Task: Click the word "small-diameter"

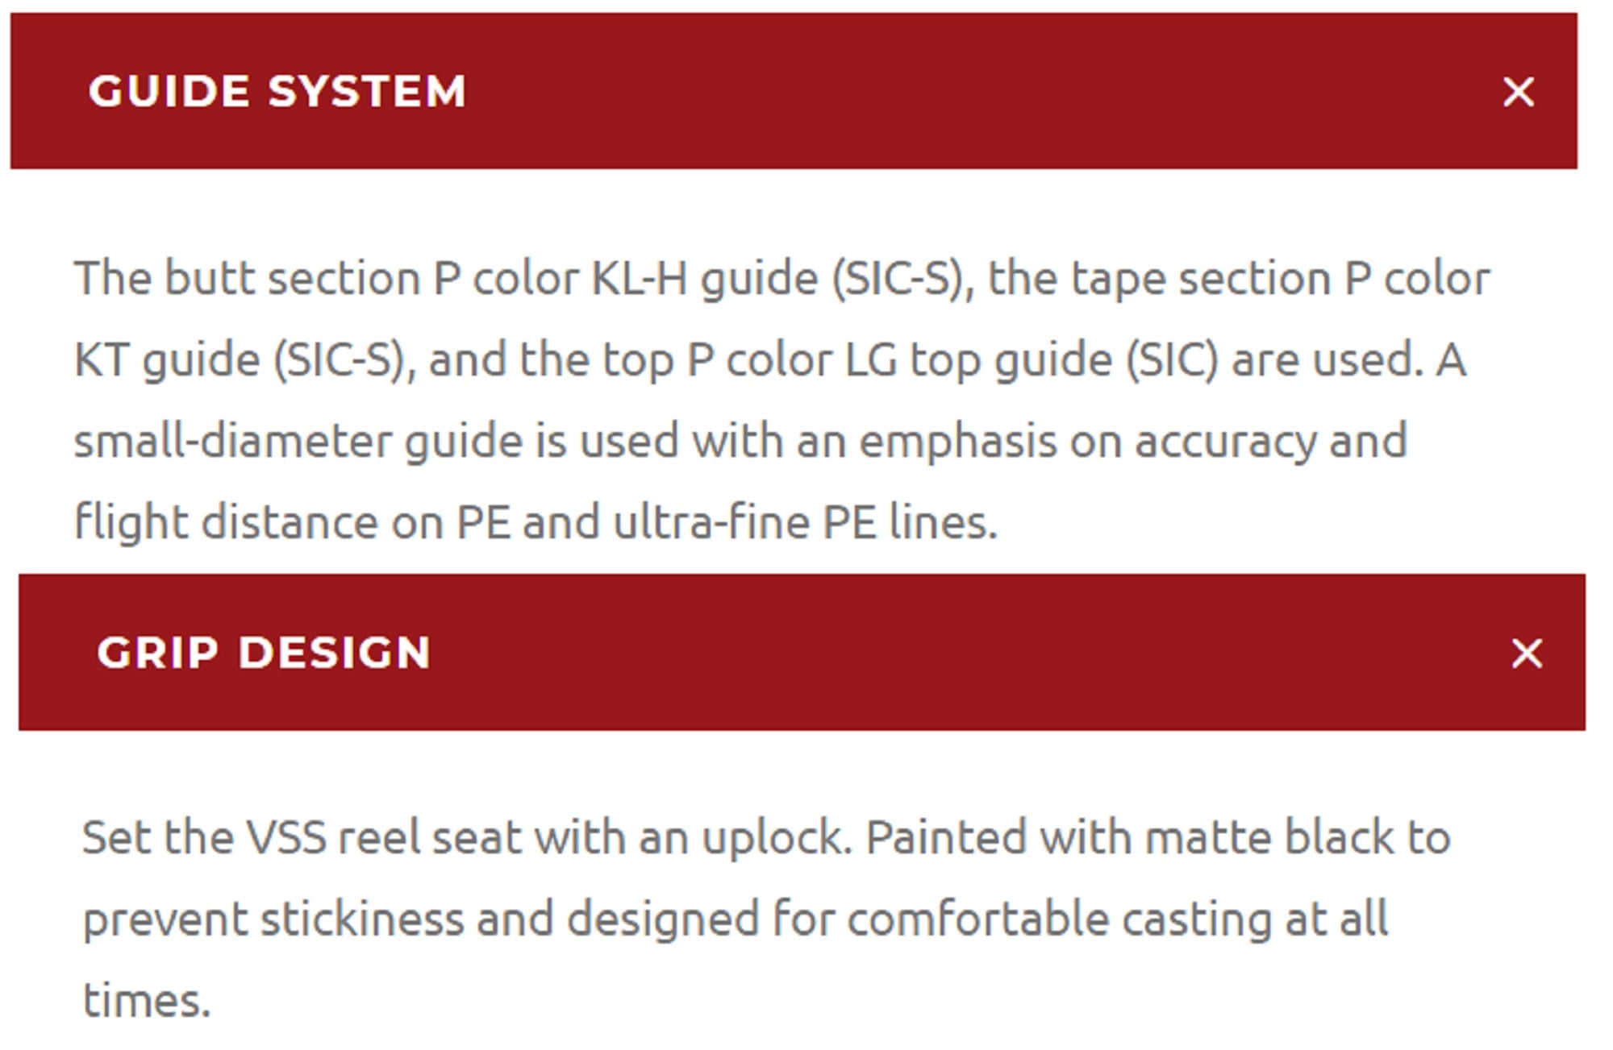Action: [x=233, y=441]
